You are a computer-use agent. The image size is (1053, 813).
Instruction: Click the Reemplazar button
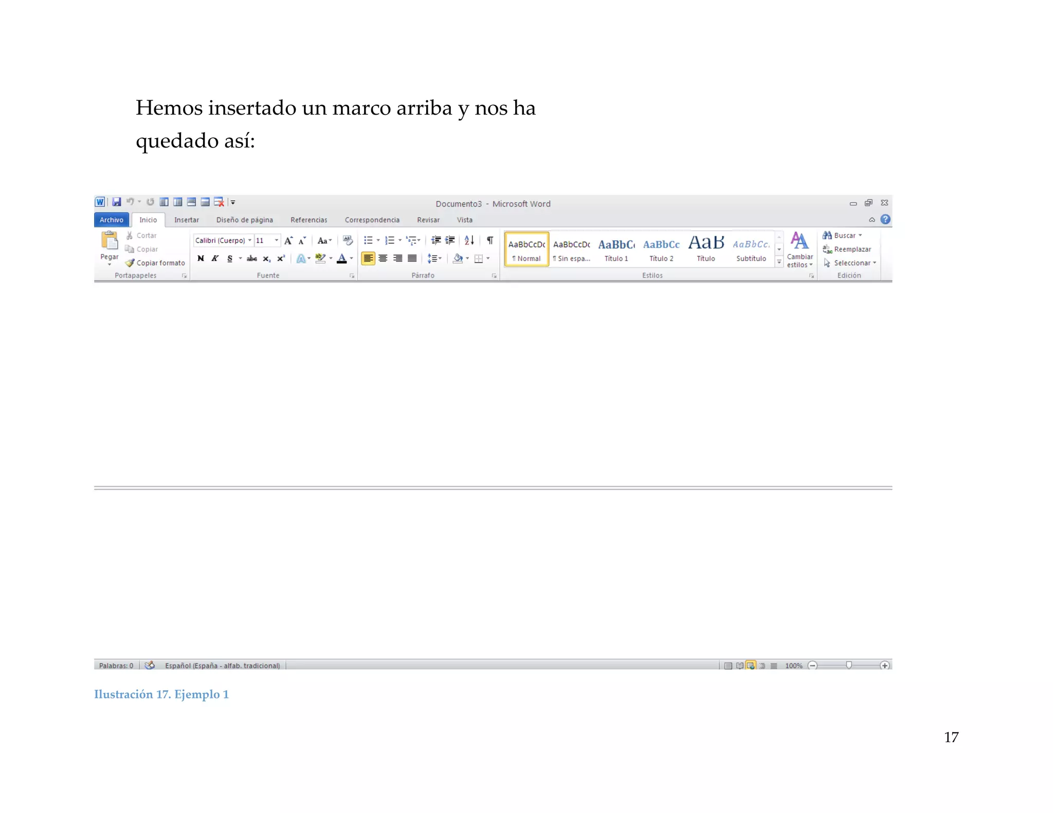click(848, 249)
